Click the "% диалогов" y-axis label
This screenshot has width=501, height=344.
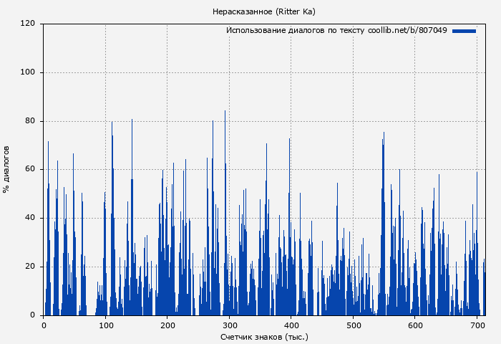pos(6,169)
